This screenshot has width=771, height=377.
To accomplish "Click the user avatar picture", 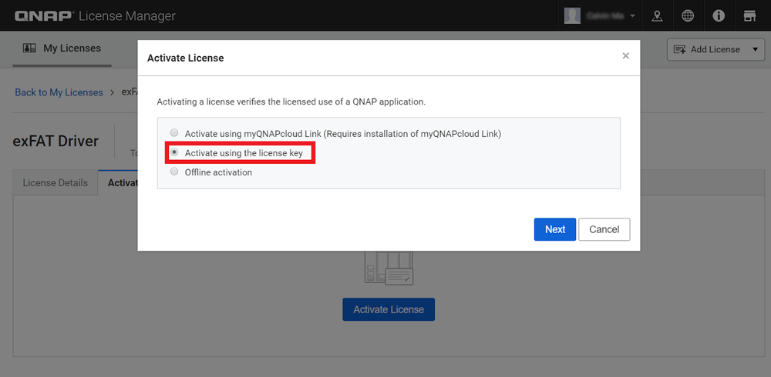I will pyautogui.click(x=572, y=15).
